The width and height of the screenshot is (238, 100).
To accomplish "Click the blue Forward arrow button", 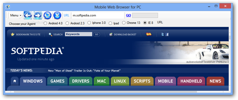I will (37, 15).
